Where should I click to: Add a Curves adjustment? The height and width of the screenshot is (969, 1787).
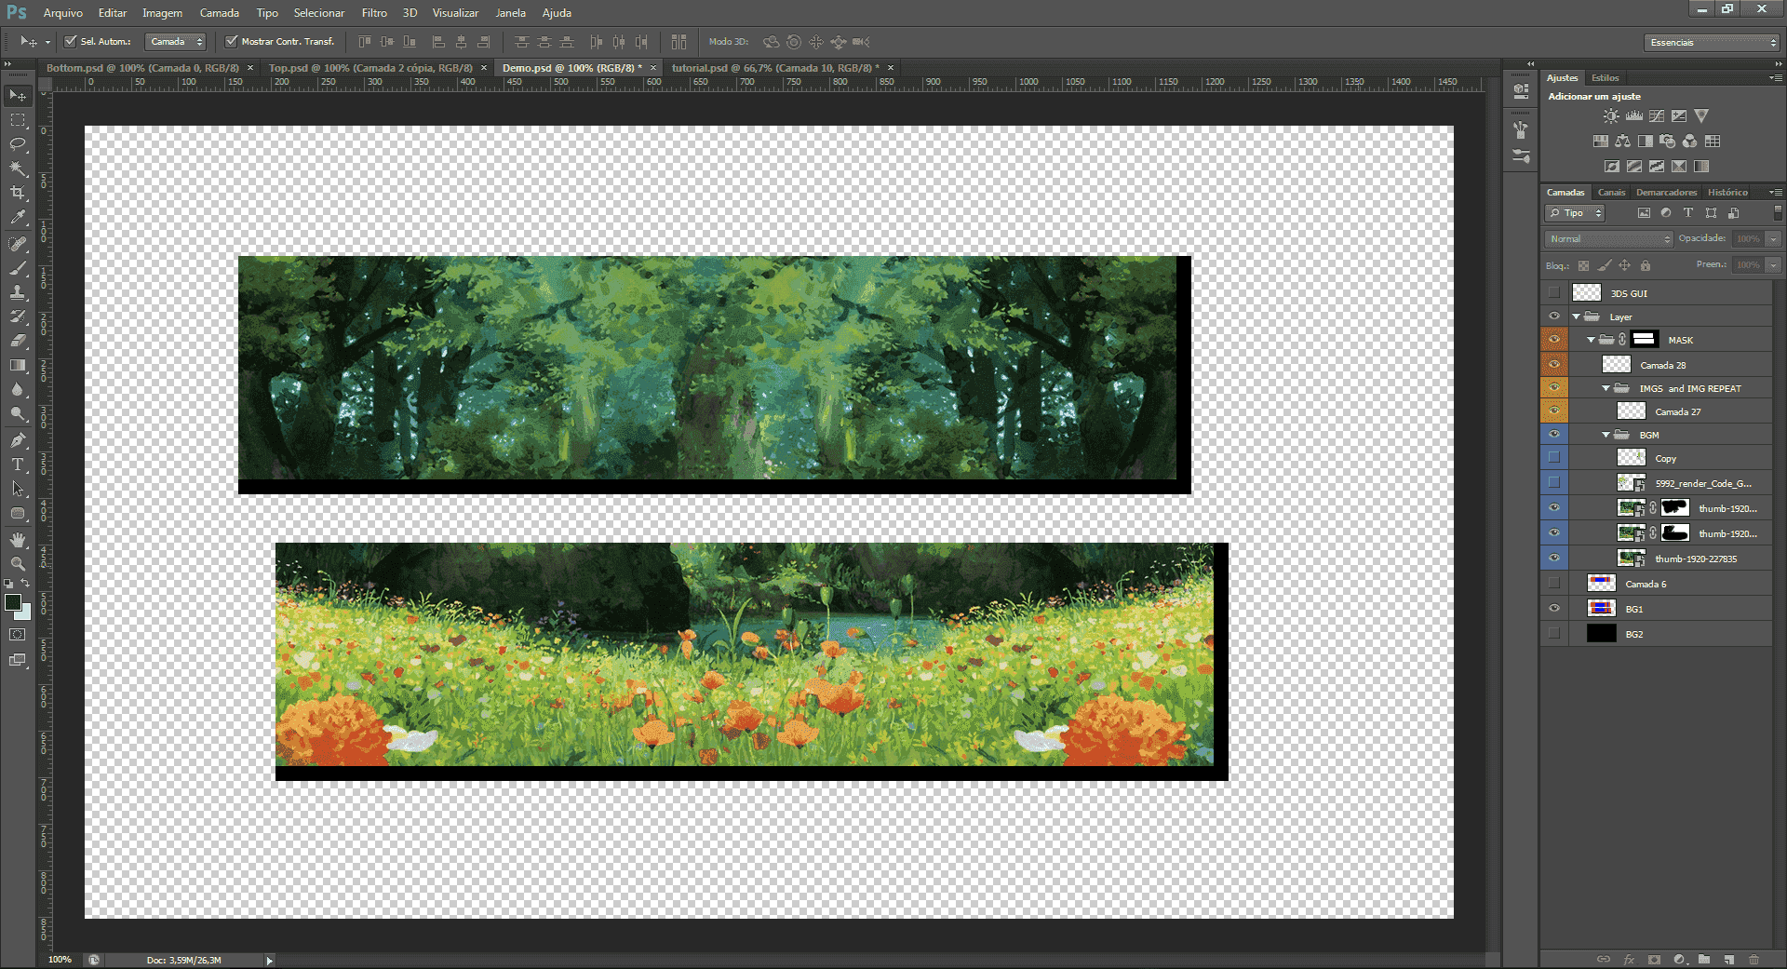tap(1657, 116)
